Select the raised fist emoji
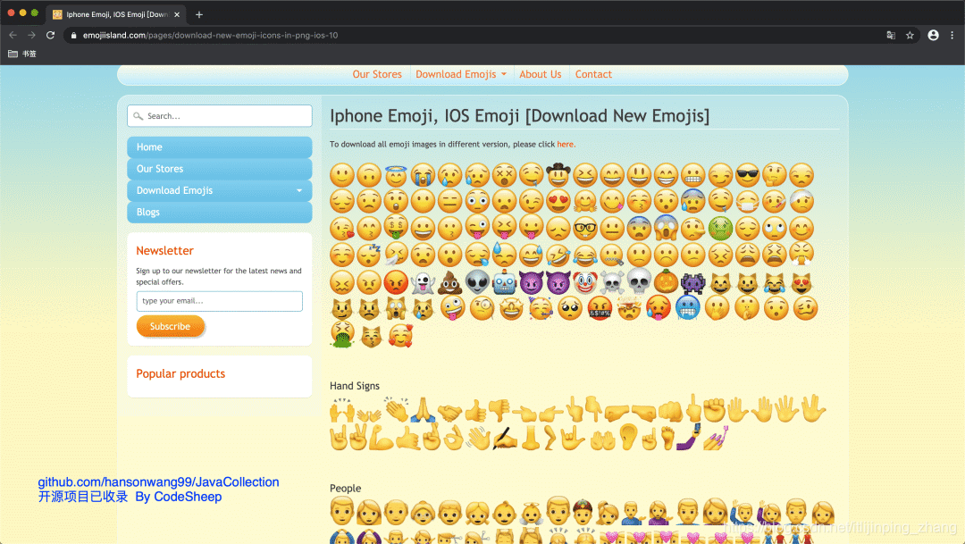The height and width of the screenshot is (544, 965). point(714,410)
